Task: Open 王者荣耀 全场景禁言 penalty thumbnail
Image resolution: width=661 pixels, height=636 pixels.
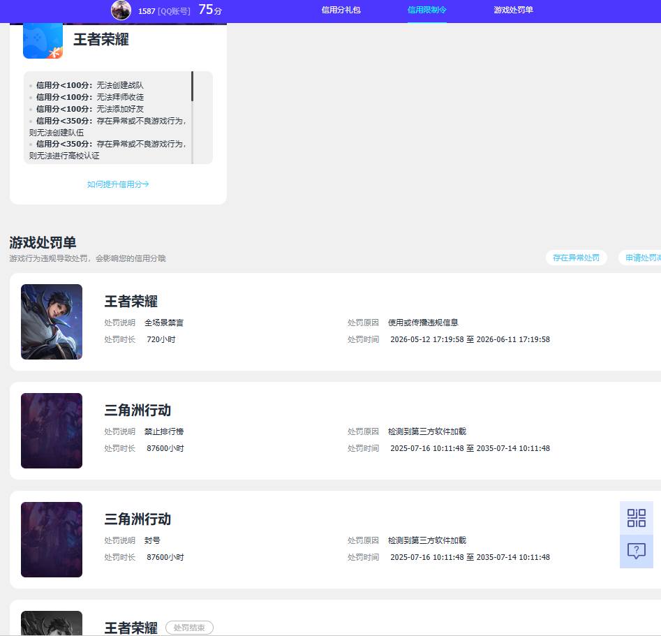Action: click(x=52, y=322)
